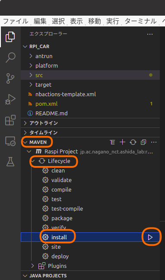This screenshot has width=165, height=280.
Task: Click the modified dot on src row
Action: click(x=151, y=75)
